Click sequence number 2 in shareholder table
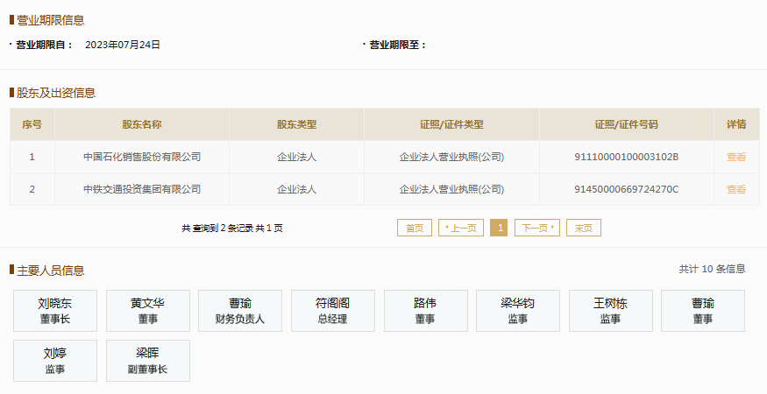Viewport: 767px width, 394px height. pos(32,189)
